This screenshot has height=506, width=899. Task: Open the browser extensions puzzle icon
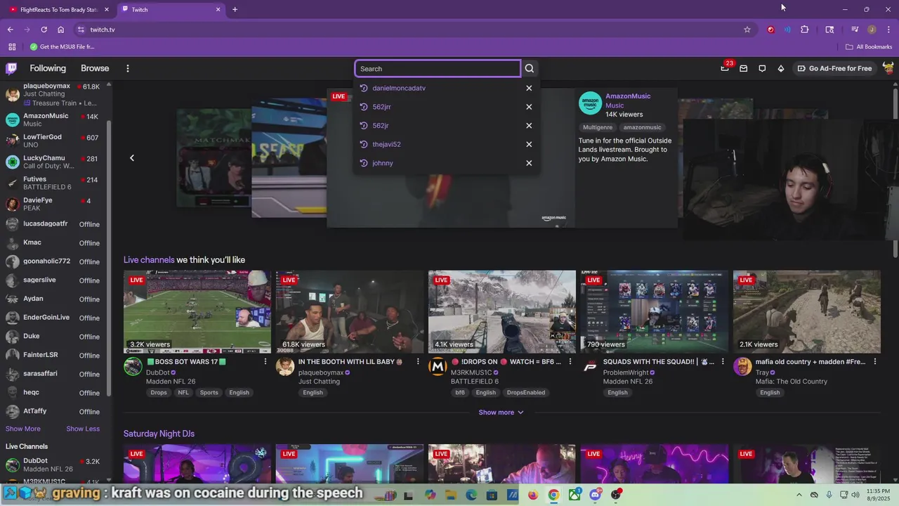pyautogui.click(x=805, y=30)
